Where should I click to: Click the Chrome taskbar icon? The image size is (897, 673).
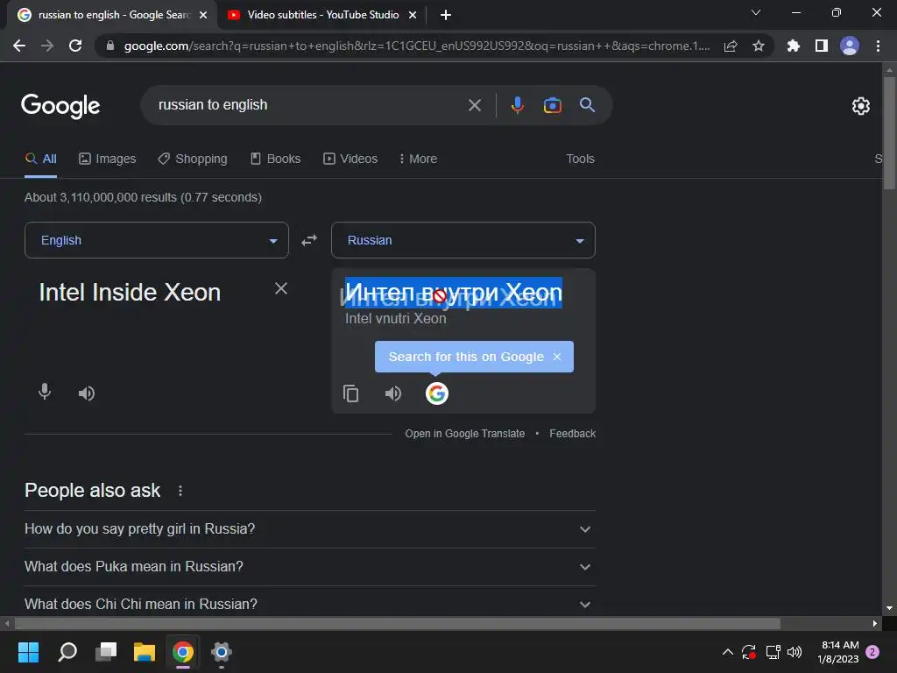coord(183,652)
